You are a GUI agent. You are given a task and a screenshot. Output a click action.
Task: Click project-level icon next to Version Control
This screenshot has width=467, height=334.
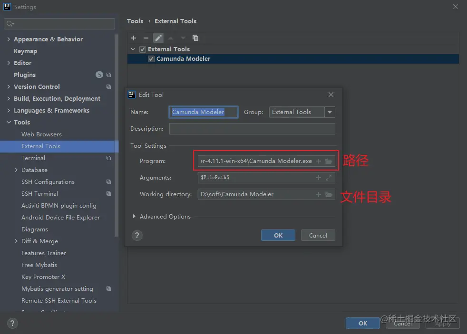click(x=109, y=87)
